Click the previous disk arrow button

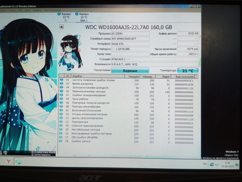62,26
